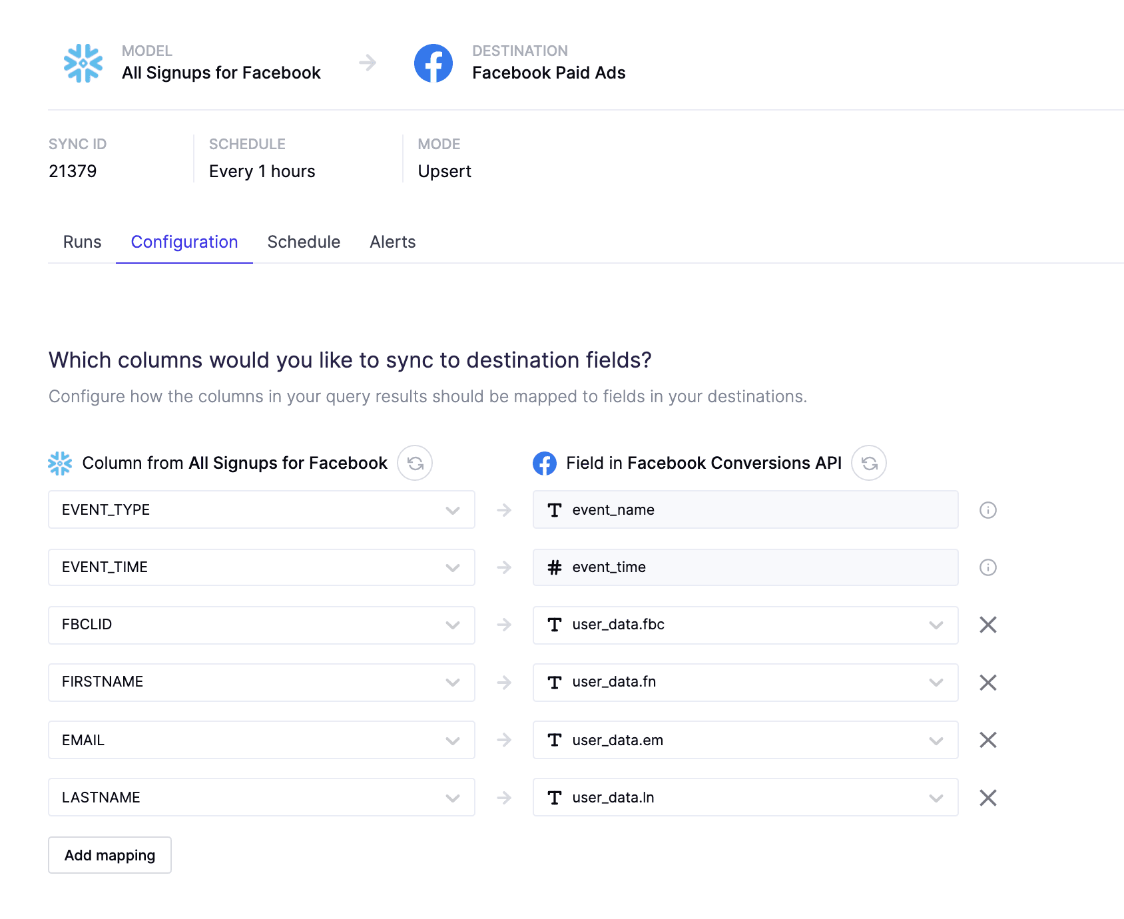The height and width of the screenshot is (919, 1124).
Task: Remove the FBCLID to user_data.fbc mapping
Action: 987,625
